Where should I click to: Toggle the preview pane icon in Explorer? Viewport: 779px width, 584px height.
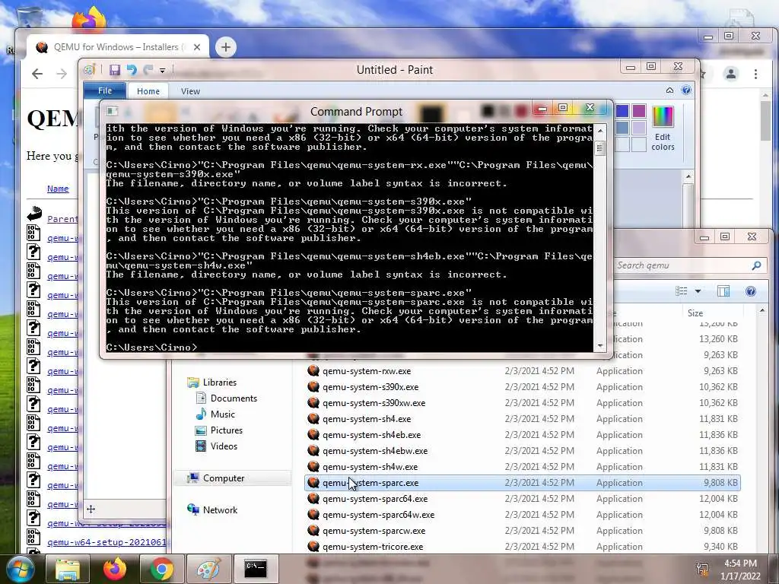pos(723,291)
